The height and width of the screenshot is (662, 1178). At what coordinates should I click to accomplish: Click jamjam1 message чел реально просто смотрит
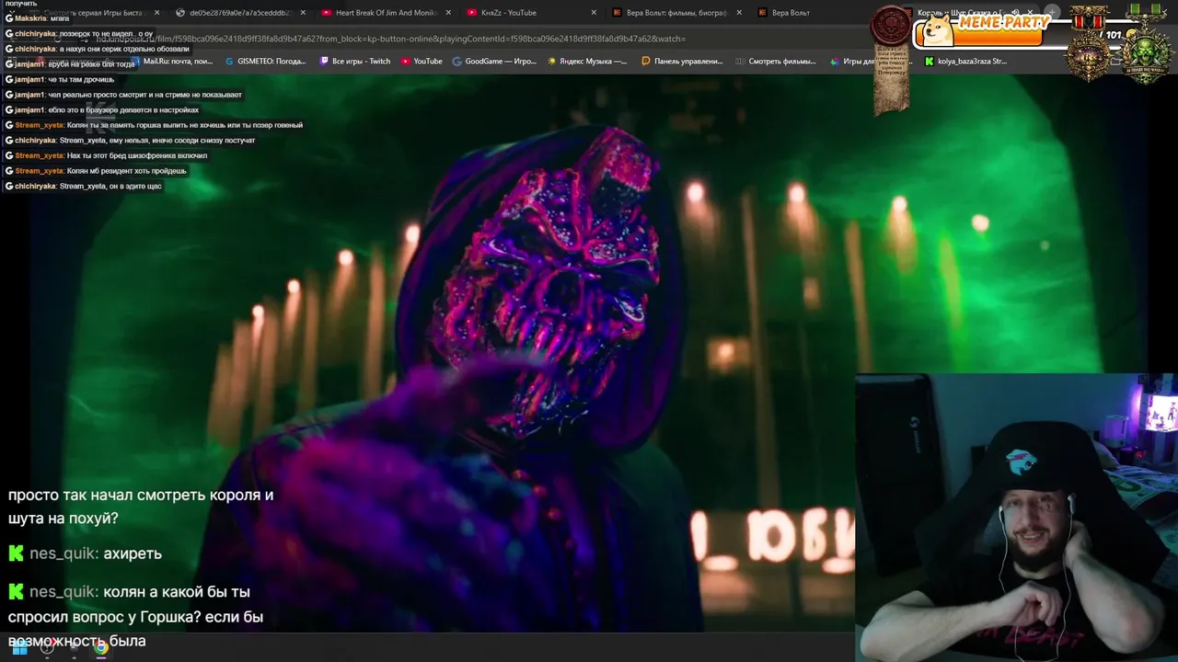click(x=123, y=95)
